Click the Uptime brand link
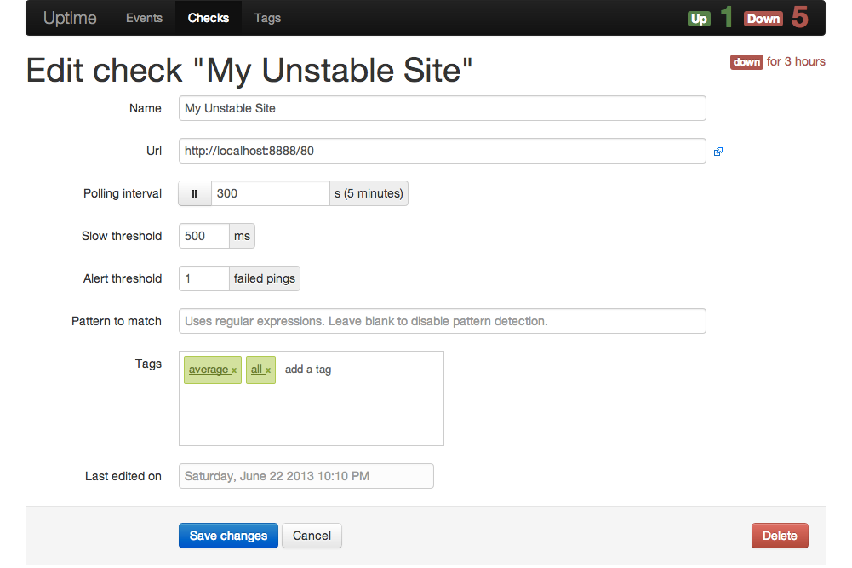Screen dimensions: 852x568 click(x=70, y=18)
